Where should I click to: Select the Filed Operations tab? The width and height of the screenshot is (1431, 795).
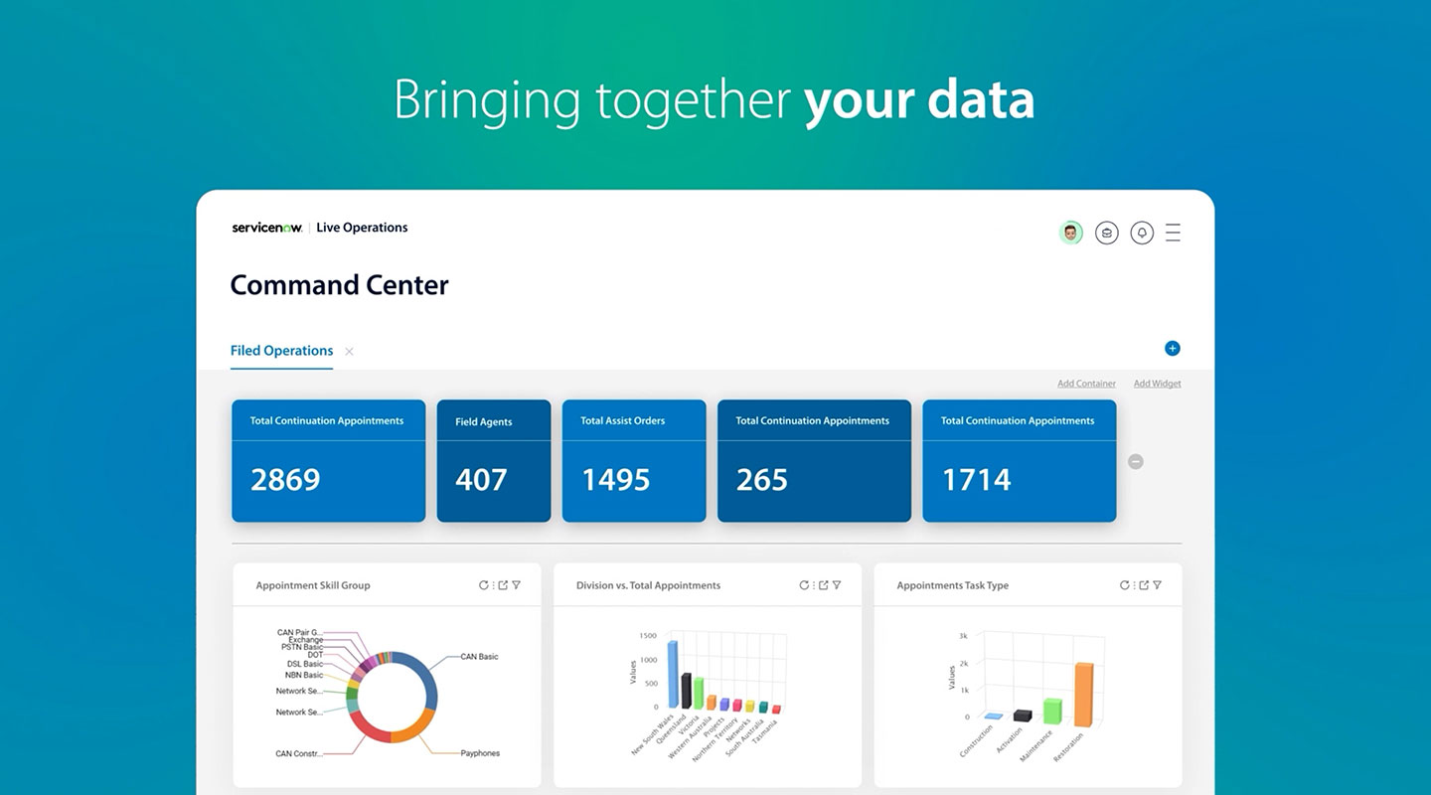pos(281,351)
